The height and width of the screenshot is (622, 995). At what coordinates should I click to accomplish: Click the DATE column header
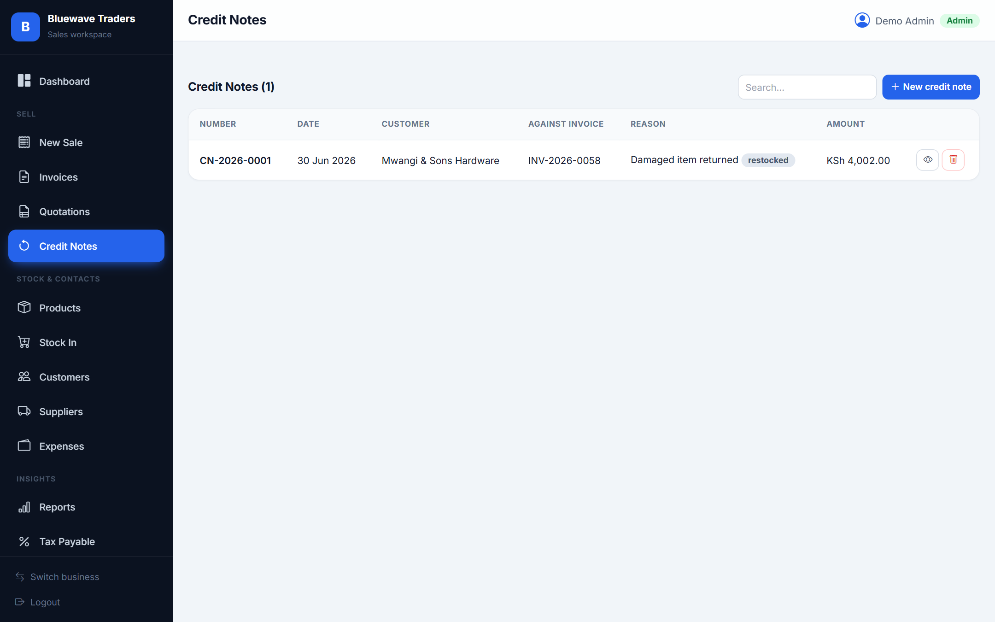pyautogui.click(x=308, y=124)
